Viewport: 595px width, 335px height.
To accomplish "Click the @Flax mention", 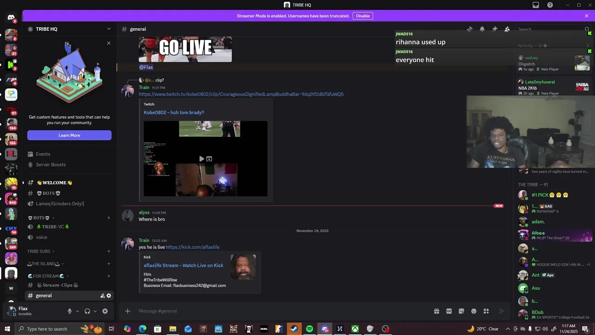I will (x=146, y=67).
